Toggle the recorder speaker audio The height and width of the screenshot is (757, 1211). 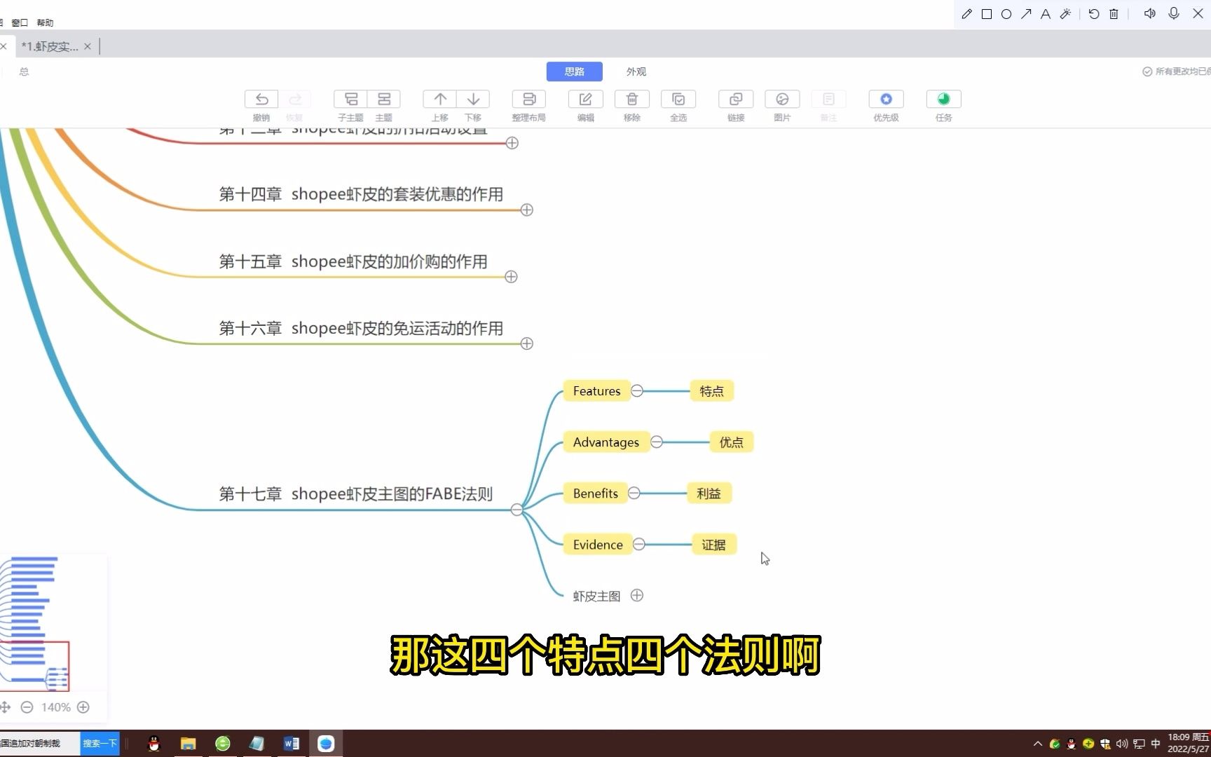click(1150, 13)
